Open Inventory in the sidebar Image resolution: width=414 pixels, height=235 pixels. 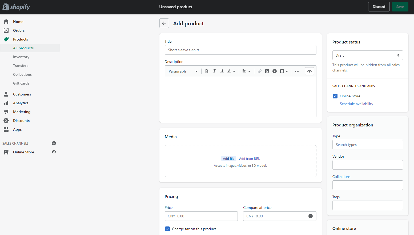pos(21,57)
